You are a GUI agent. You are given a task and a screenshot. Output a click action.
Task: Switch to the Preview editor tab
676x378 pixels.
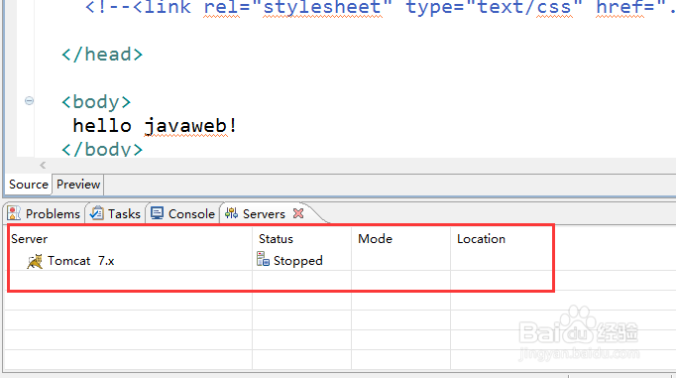[78, 185]
